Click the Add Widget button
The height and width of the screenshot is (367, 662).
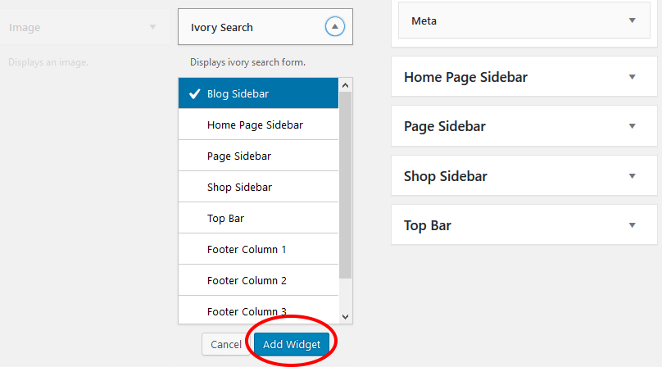(x=292, y=344)
